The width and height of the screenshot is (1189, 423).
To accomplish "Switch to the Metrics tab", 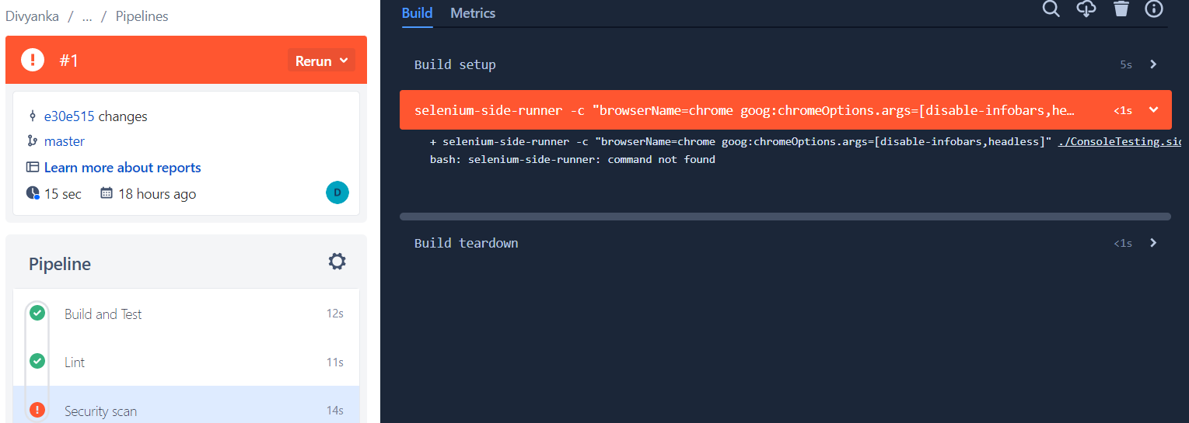I will pos(473,13).
